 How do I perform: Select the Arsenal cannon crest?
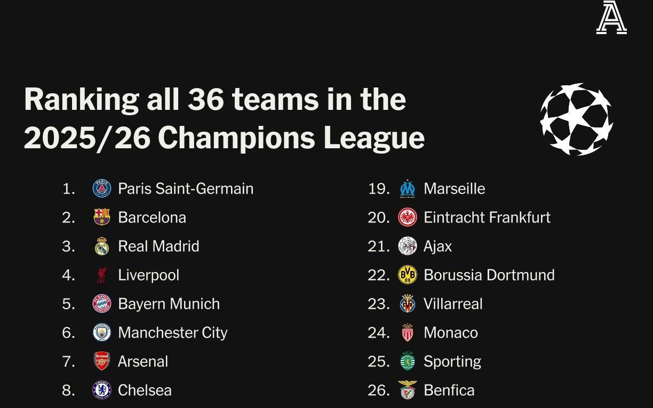(x=102, y=362)
